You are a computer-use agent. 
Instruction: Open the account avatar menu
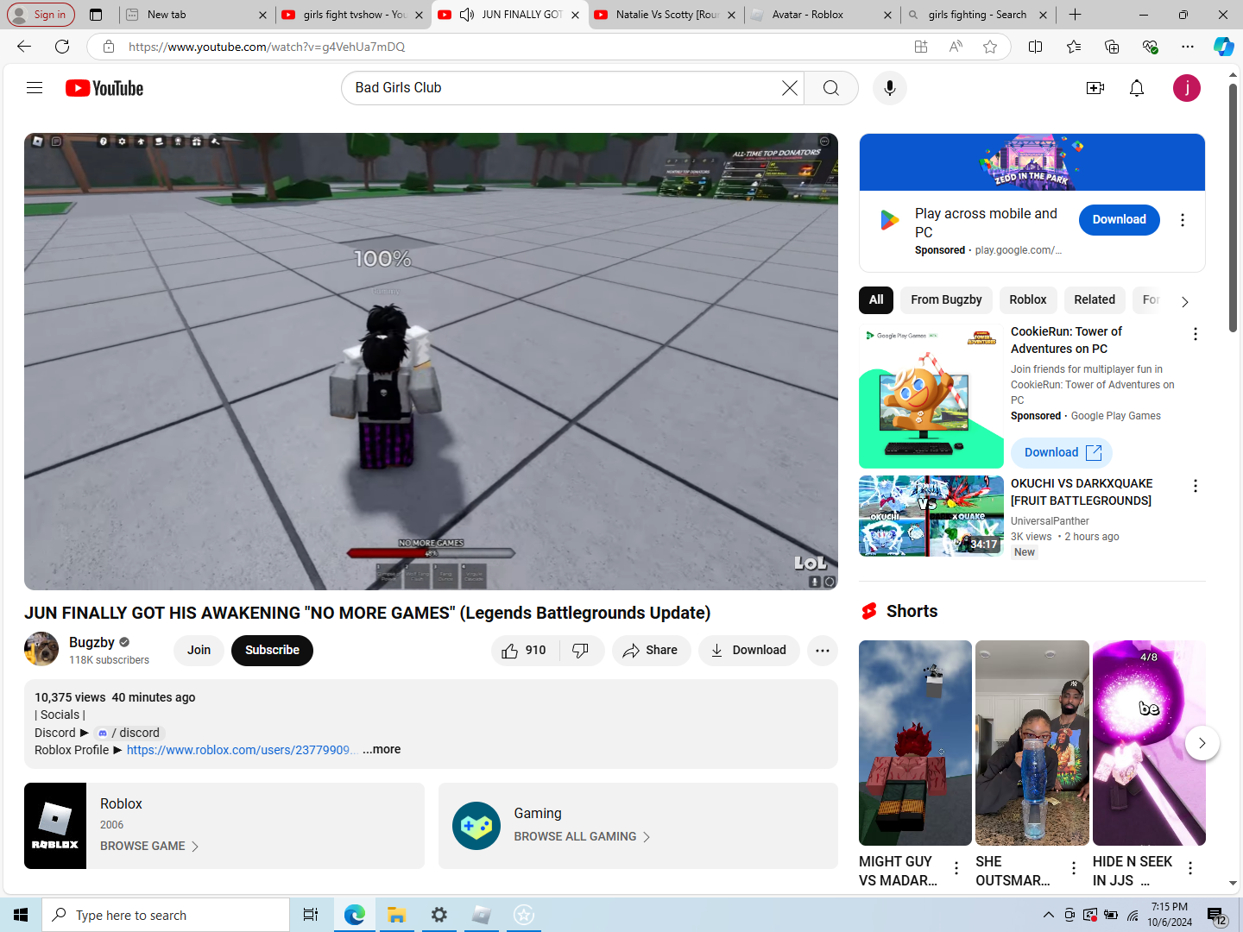click(x=1187, y=88)
